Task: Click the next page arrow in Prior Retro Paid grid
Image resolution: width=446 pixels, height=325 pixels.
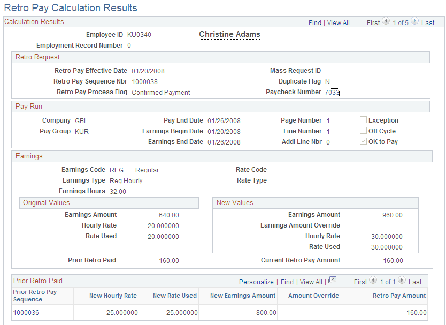Action: pyautogui.click(x=401, y=282)
